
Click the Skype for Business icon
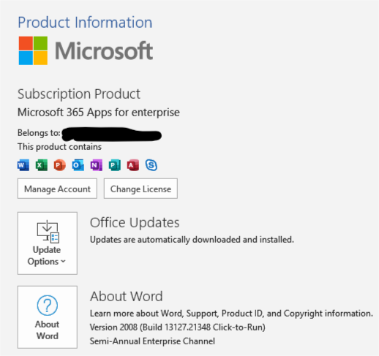coord(151,165)
